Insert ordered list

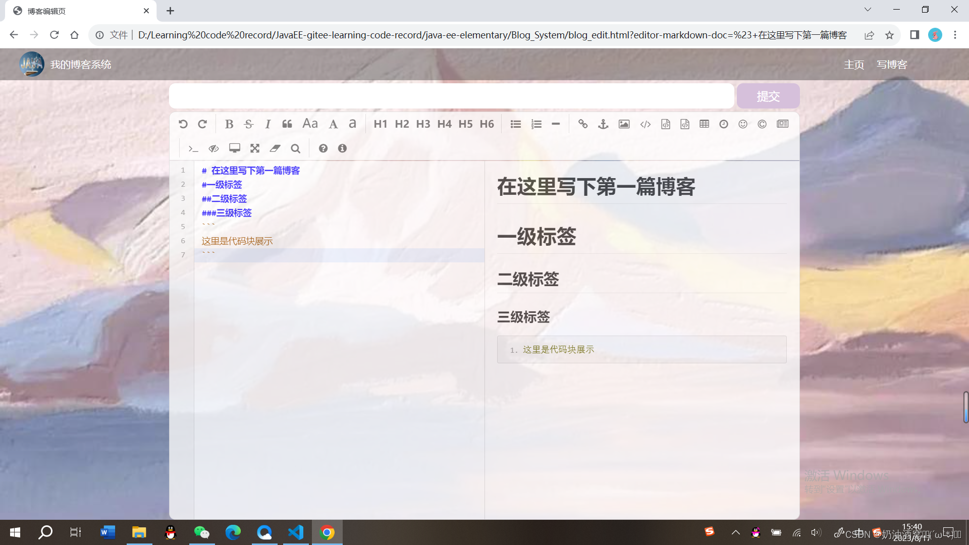536,124
